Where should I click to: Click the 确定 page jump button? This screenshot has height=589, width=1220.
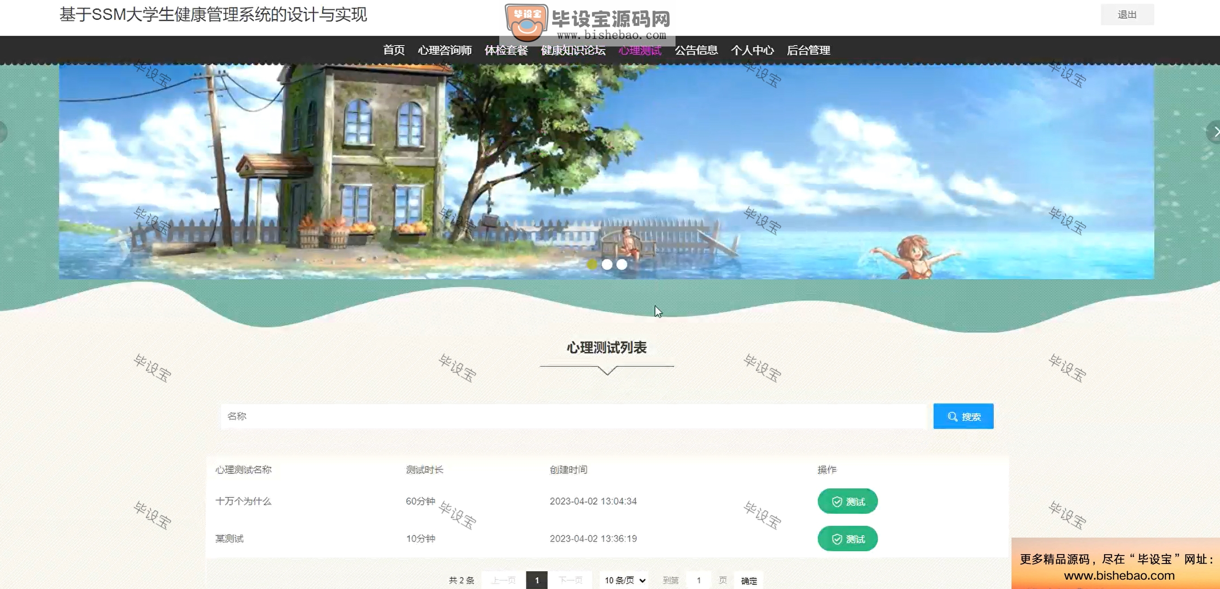(x=749, y=581)
